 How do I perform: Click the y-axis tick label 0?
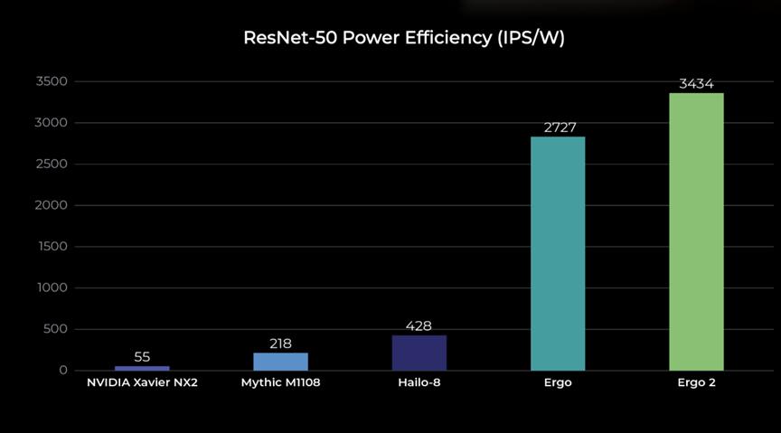click(x=63, y=371)
